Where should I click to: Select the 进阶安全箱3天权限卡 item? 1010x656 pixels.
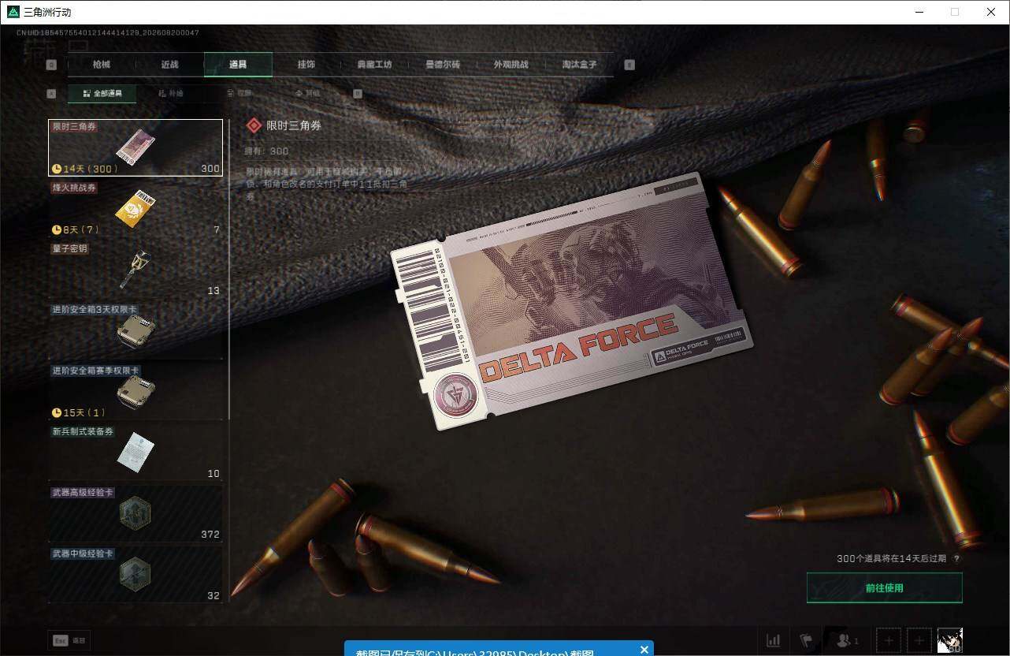click(x=136, y=330)
